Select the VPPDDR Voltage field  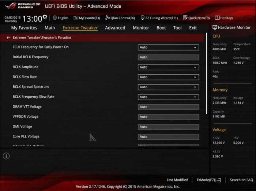point(168,117)
